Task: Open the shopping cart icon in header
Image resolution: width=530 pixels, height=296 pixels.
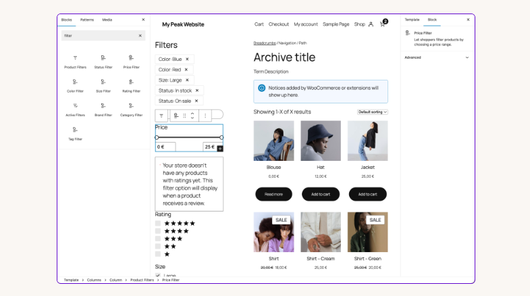Action: pos(383,24)
